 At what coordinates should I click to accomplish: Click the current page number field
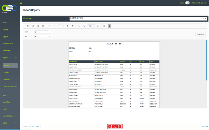[x=60, y=26]
